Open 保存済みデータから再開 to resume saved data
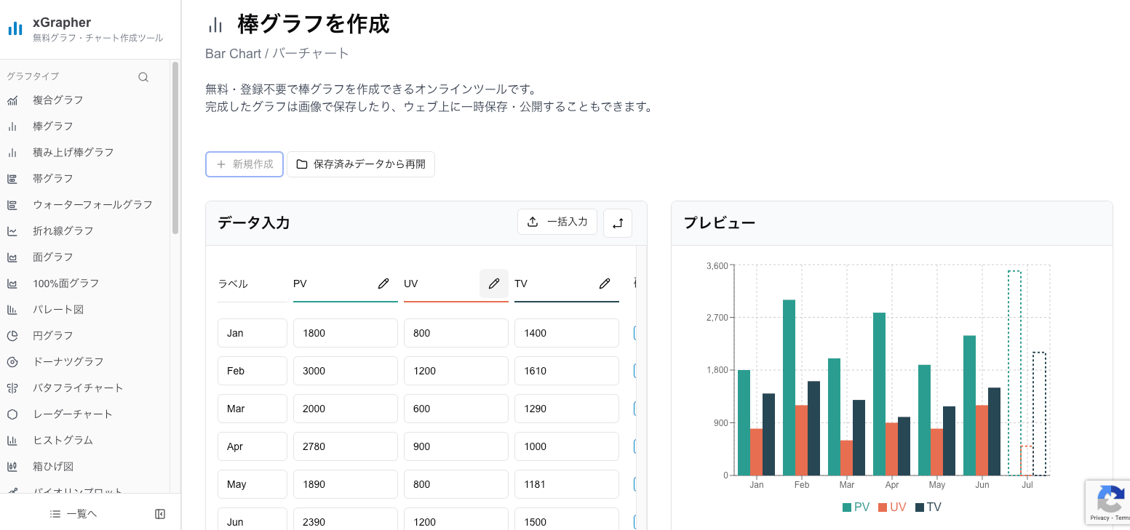The width and height of the screenshot is (1130, 530). tap(361, 164)
